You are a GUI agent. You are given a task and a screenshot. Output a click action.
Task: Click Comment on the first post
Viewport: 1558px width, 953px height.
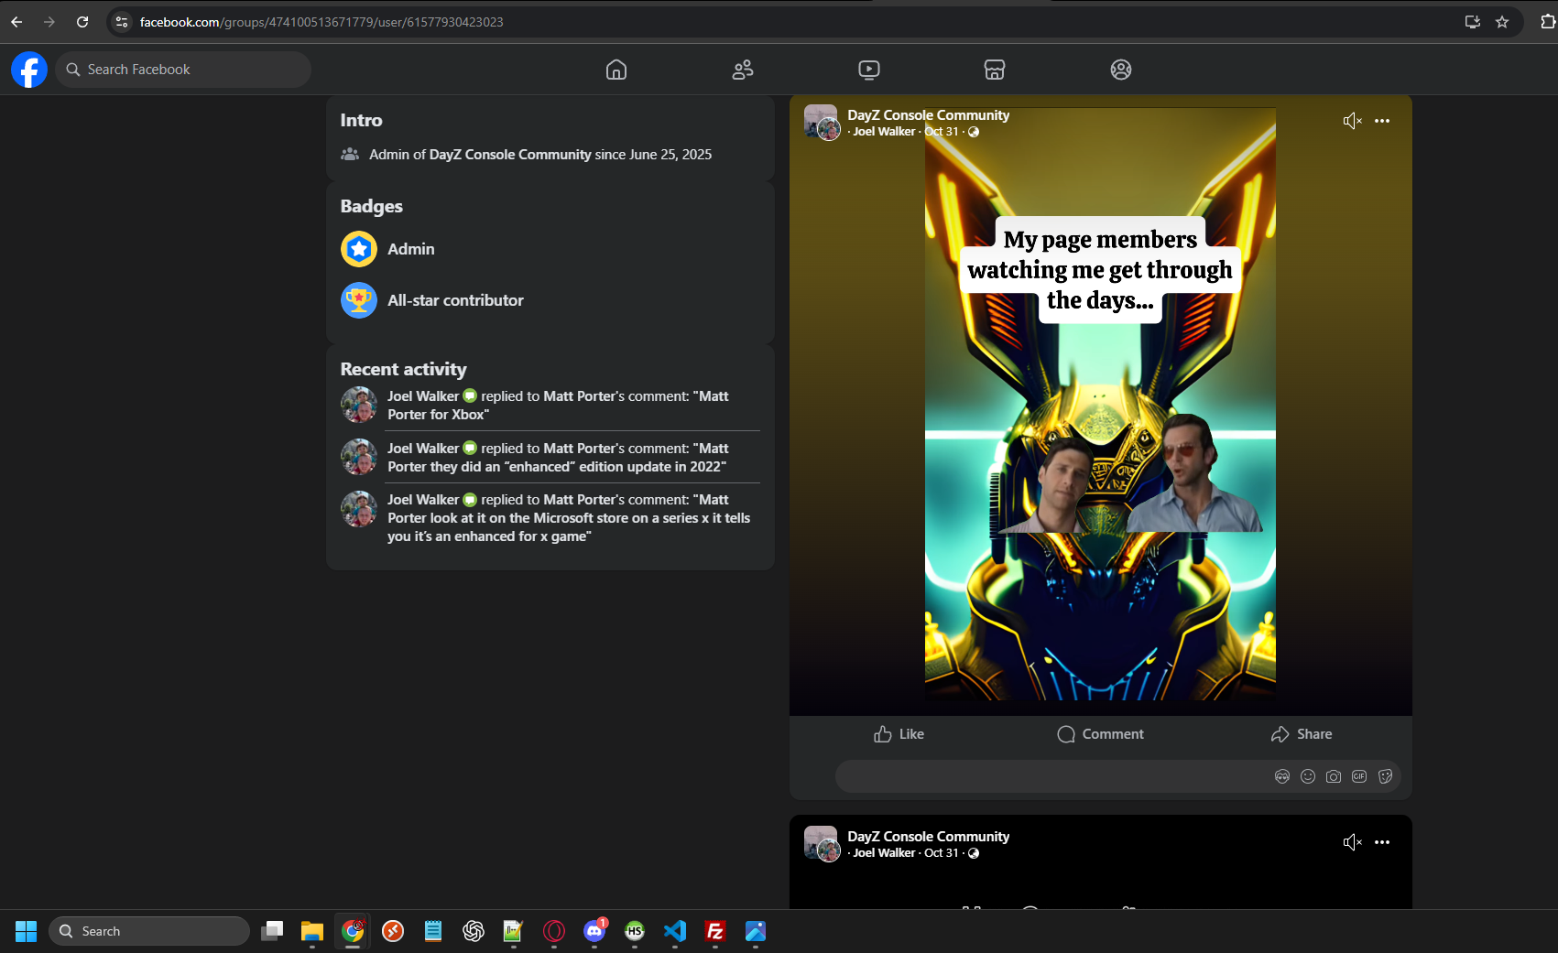pyautogui.click(x=1100, y=734)
